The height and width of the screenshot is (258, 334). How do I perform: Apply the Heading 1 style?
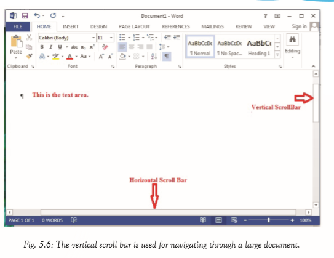pyautogui.click(x=259, y=47)
